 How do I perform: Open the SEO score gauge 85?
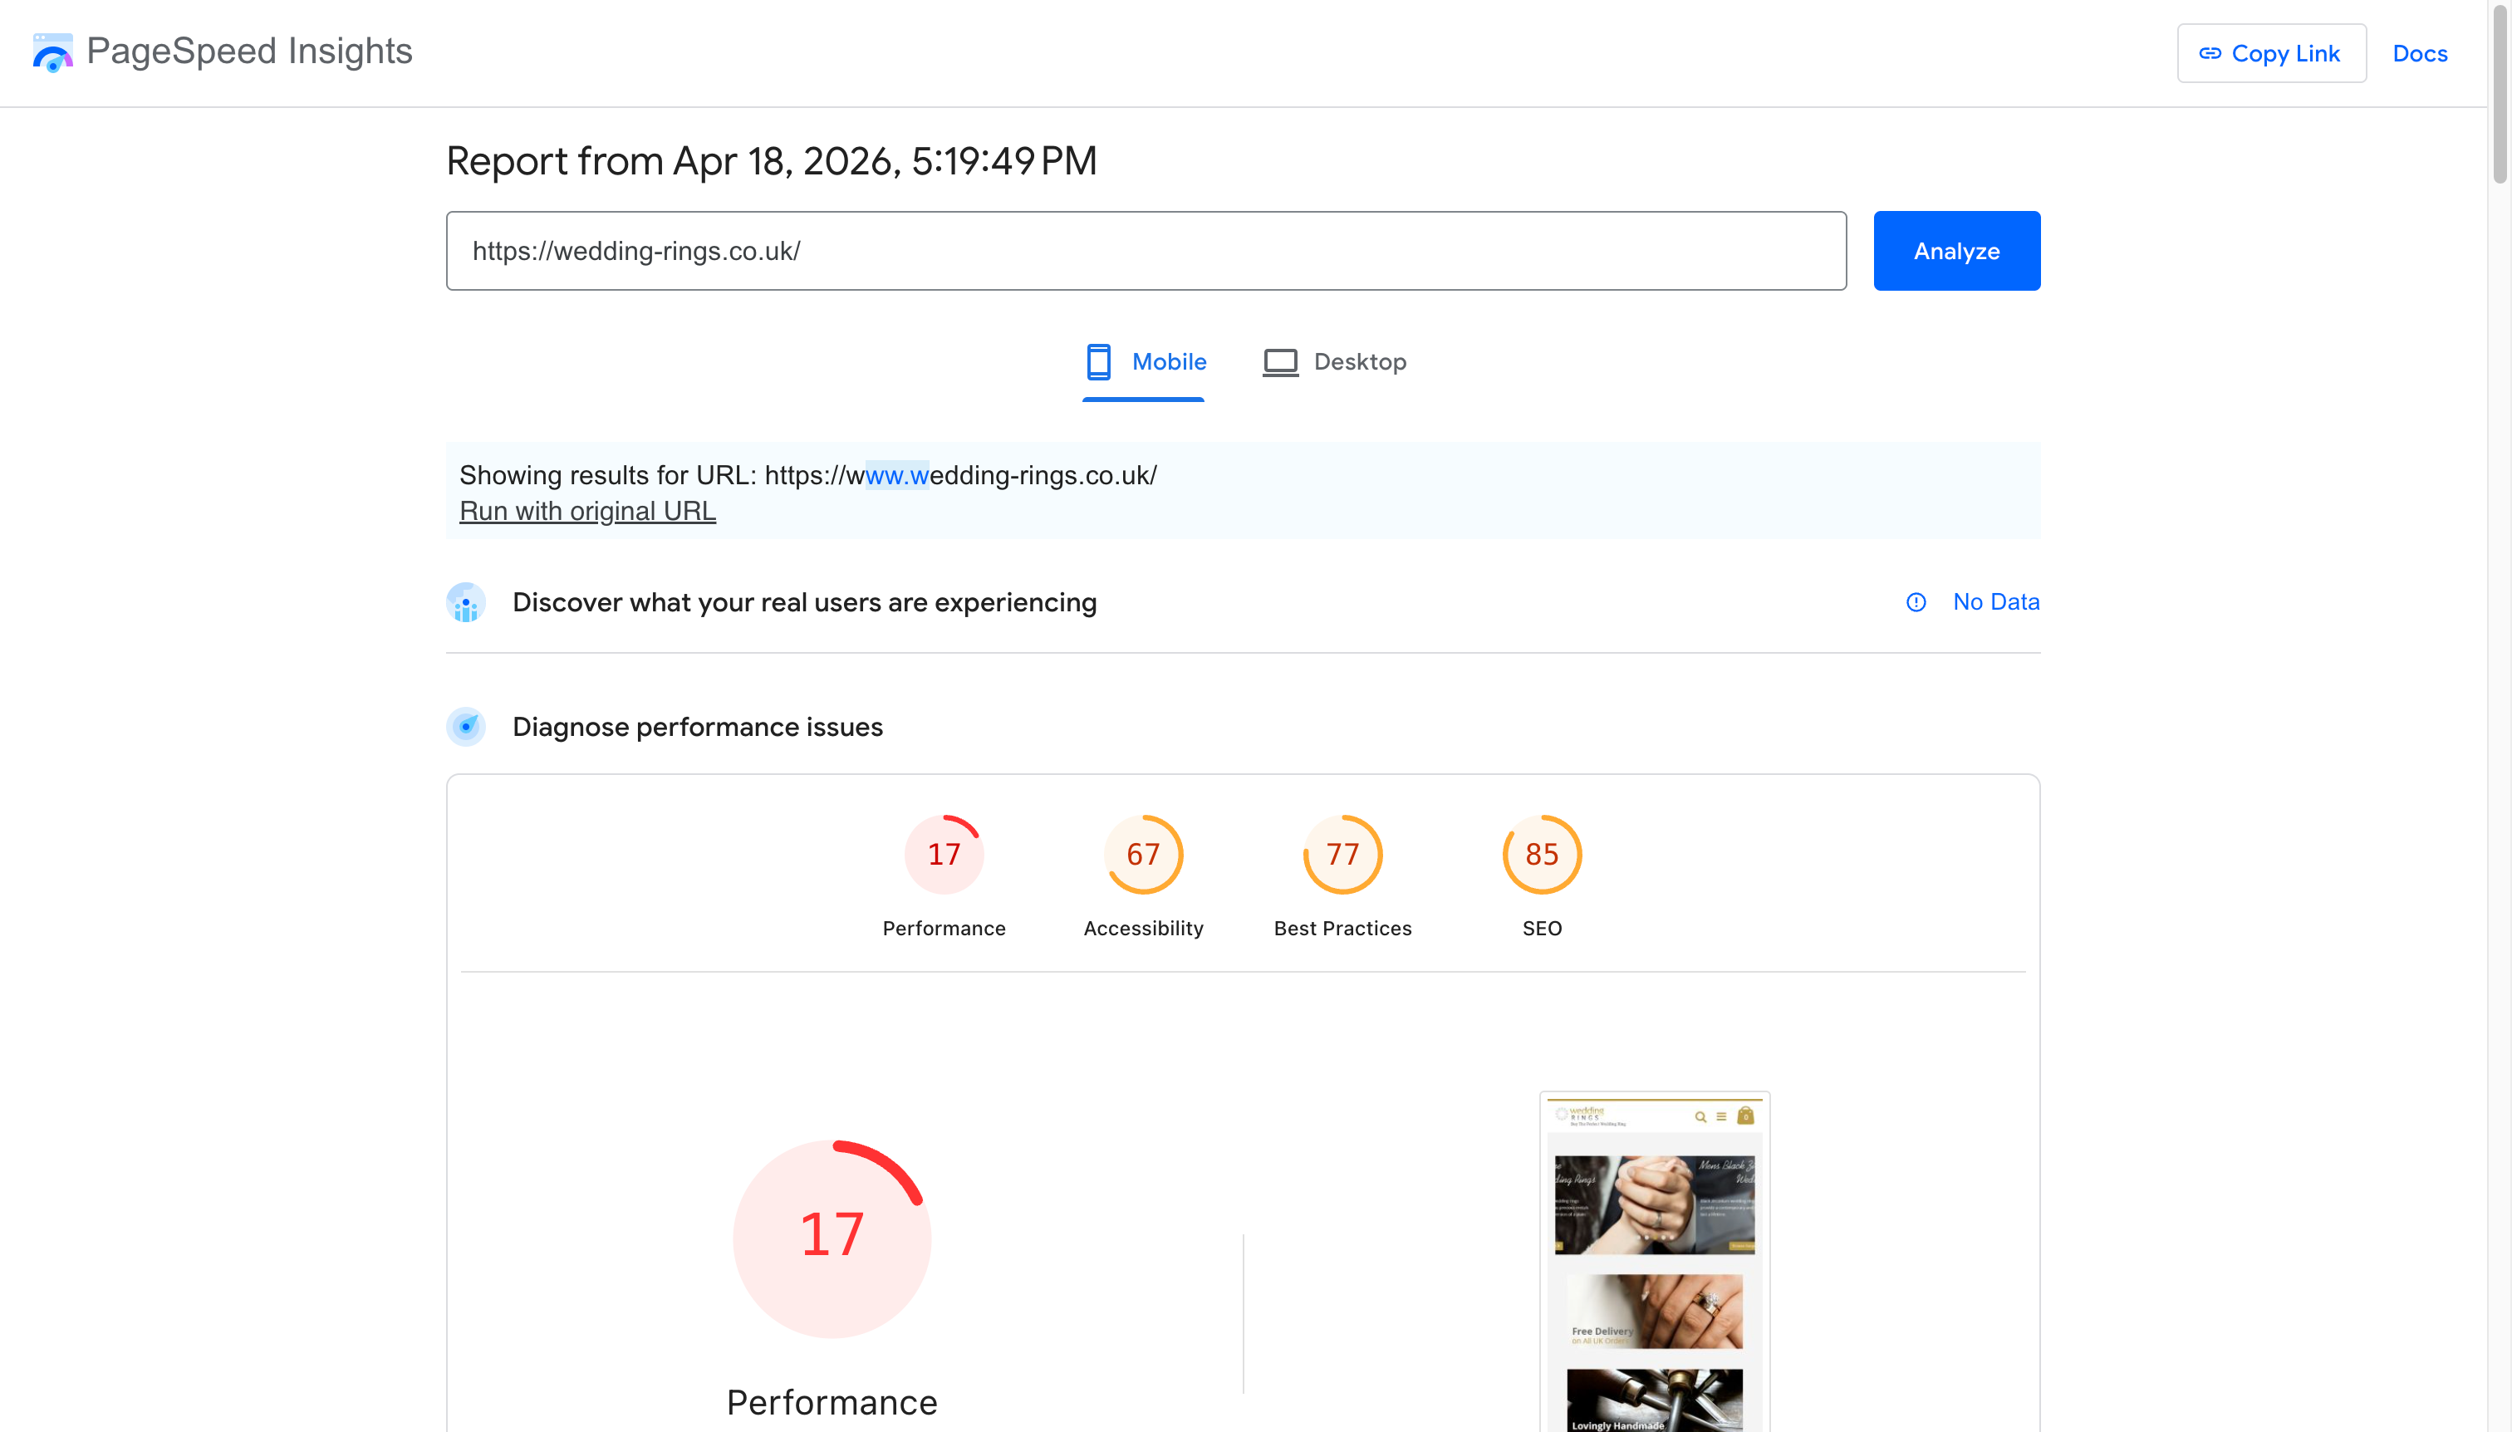[x=1541, y=854]
